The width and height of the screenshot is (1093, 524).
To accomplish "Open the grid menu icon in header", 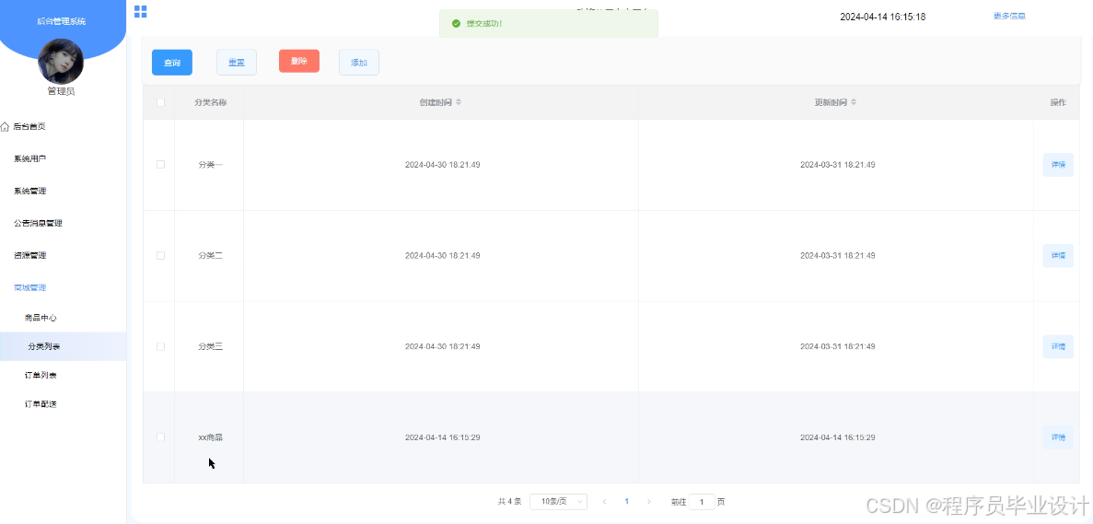I will (140, 11).
